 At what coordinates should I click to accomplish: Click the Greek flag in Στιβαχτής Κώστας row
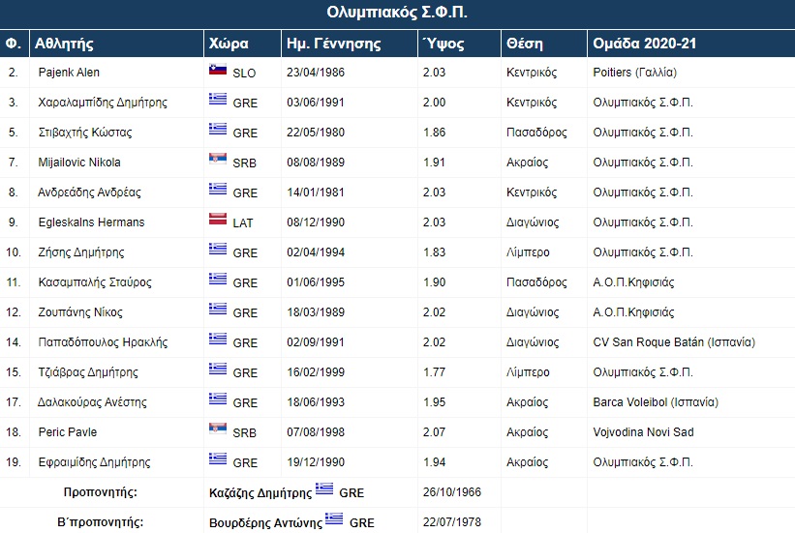coord(218,130)
